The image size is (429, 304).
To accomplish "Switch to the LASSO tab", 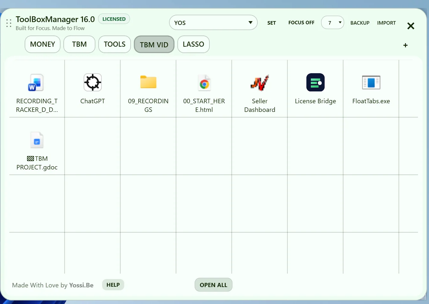I will pyautogui.click(x=193, y=44).
